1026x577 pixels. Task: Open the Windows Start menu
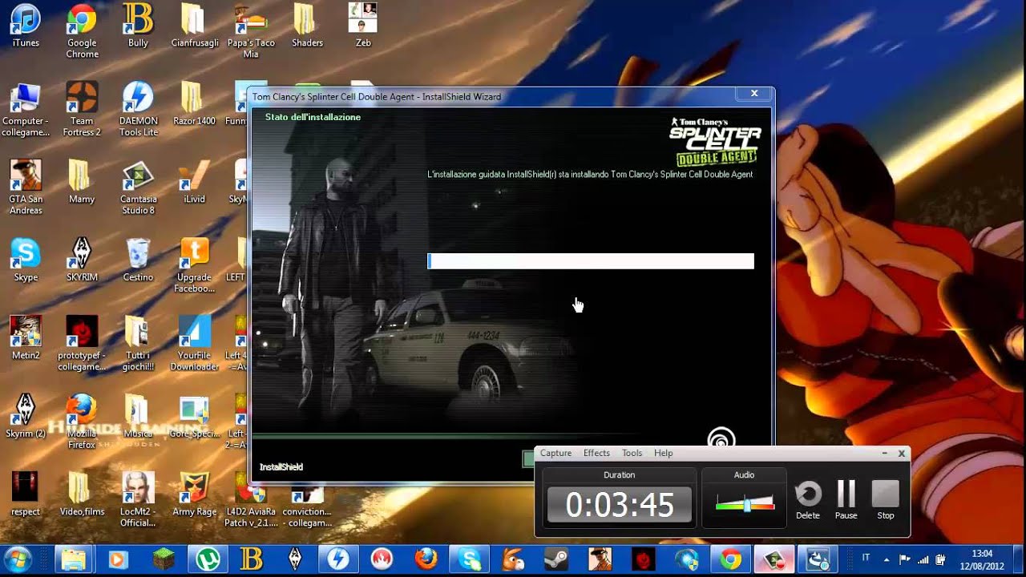click(x=18, y=559)
